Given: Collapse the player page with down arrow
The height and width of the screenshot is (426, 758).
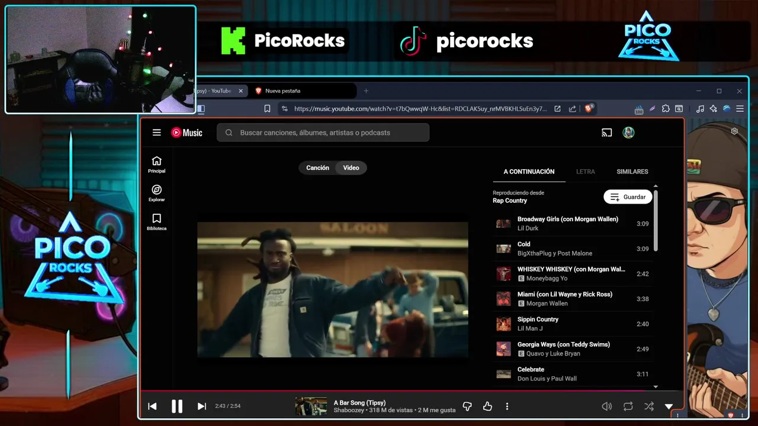Looking at the screenshot, I should coord(669,406).
